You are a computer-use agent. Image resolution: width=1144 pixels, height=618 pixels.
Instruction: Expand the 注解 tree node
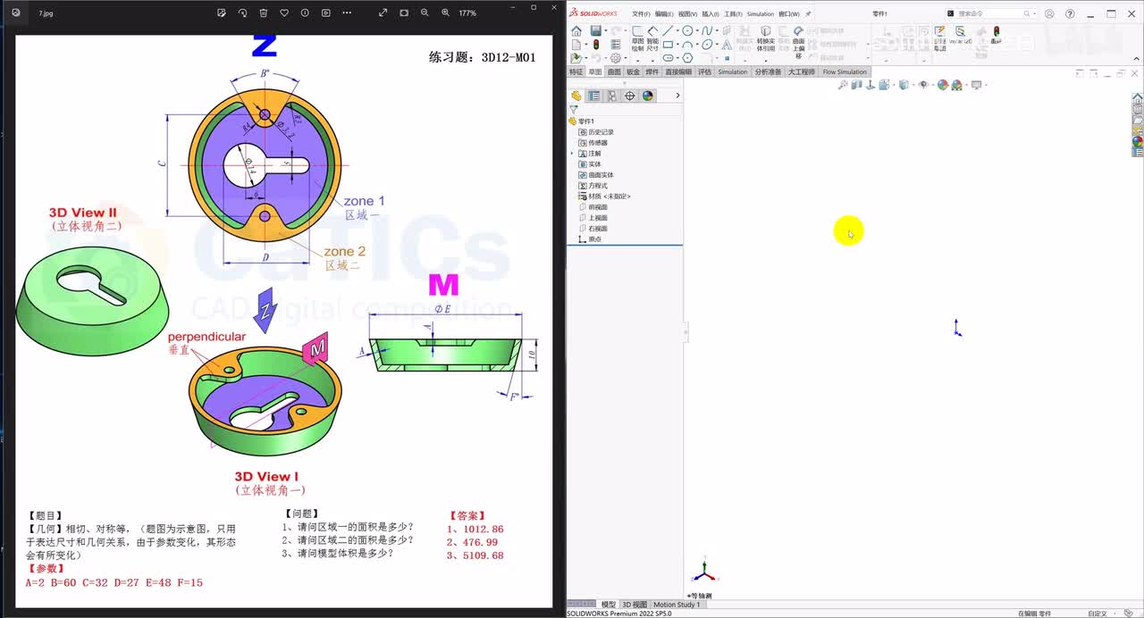572,154
